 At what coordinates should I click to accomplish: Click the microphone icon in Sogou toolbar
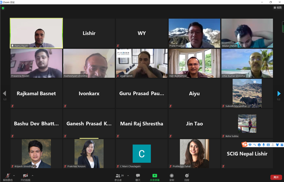(x=264, y=145)
